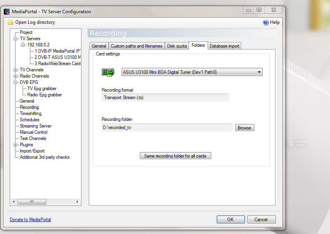Select Streaming Server in the tree
This screenshot has width=330, height=234.
35,126
